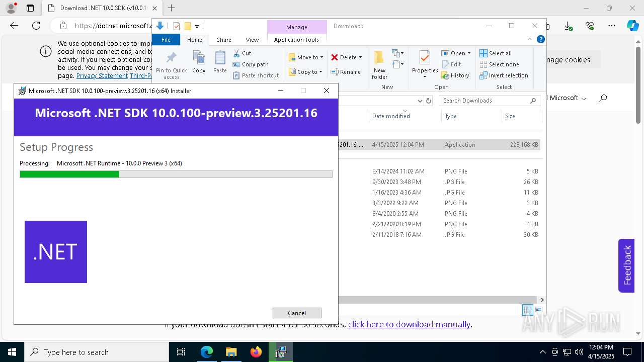The height and width of the screenshot is (362, 644).
Task: Sort by Size column header
Action: 522,116
